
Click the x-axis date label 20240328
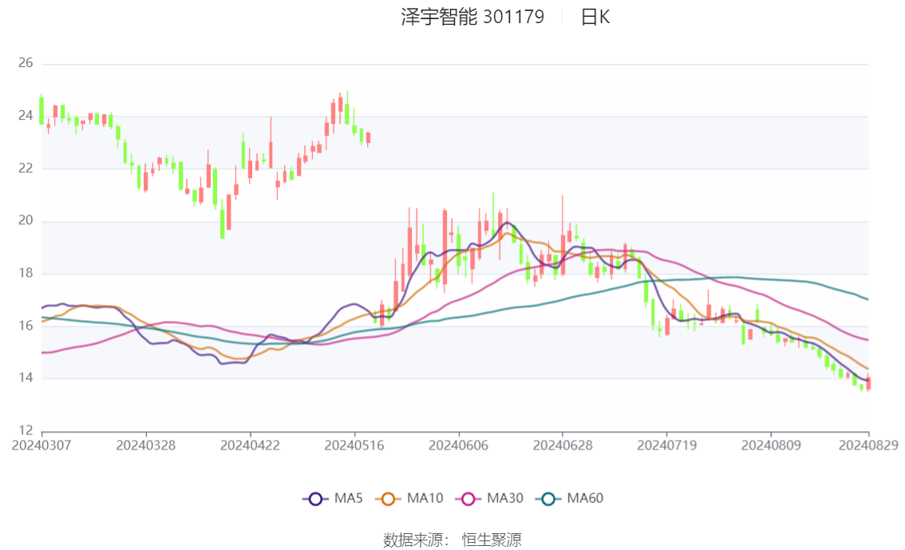pyautogui.click(x=146, y=445)
